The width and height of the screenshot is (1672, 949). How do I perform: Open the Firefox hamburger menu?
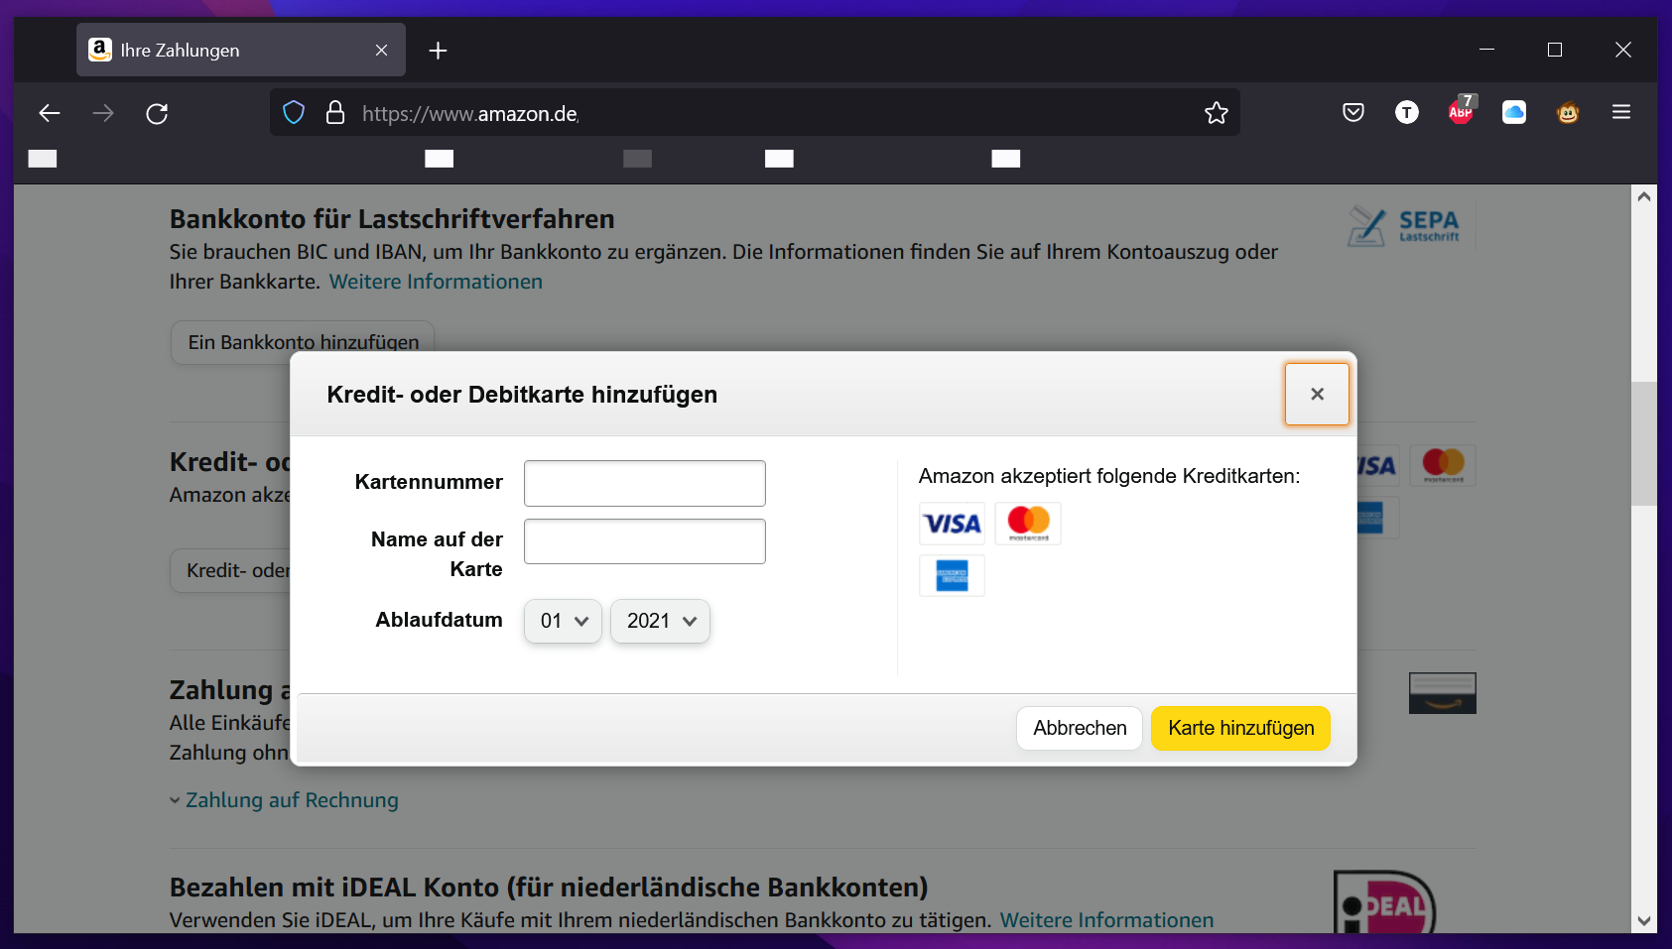click(x=1621, y=113)
